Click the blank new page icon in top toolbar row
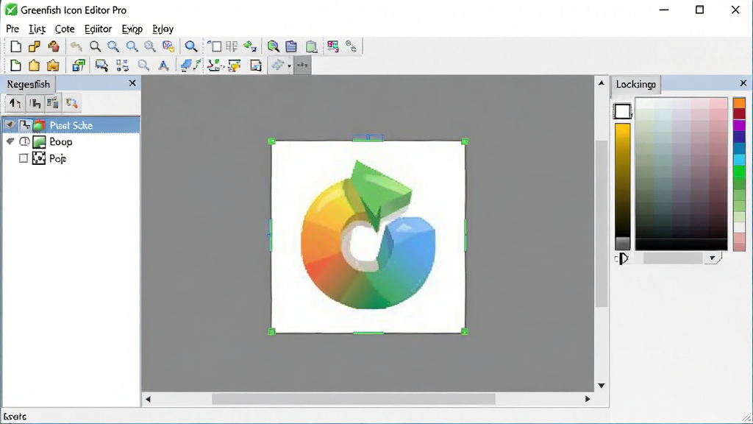Viewport: 753px width, 424px height. [x=15, y=46]
